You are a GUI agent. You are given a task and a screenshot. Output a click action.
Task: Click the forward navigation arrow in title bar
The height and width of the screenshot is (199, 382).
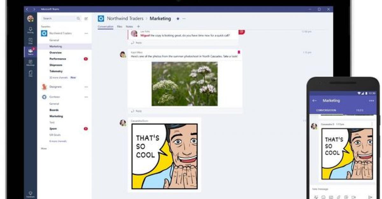click(x=34, y=9)
